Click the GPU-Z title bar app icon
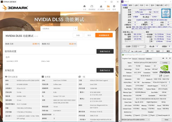The width and height of the screenshot is (172, 122). click(x=123, y=55)
